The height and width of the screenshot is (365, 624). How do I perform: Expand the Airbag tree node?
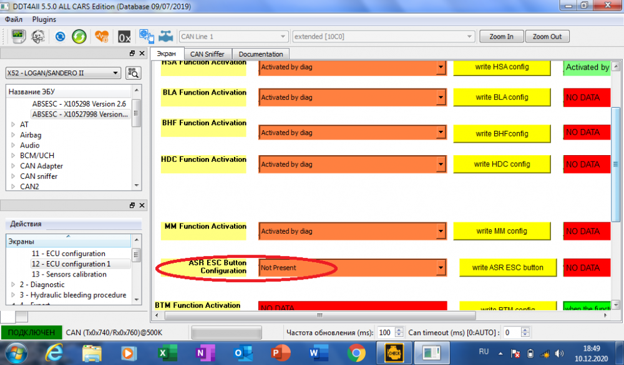pos(13,135)
